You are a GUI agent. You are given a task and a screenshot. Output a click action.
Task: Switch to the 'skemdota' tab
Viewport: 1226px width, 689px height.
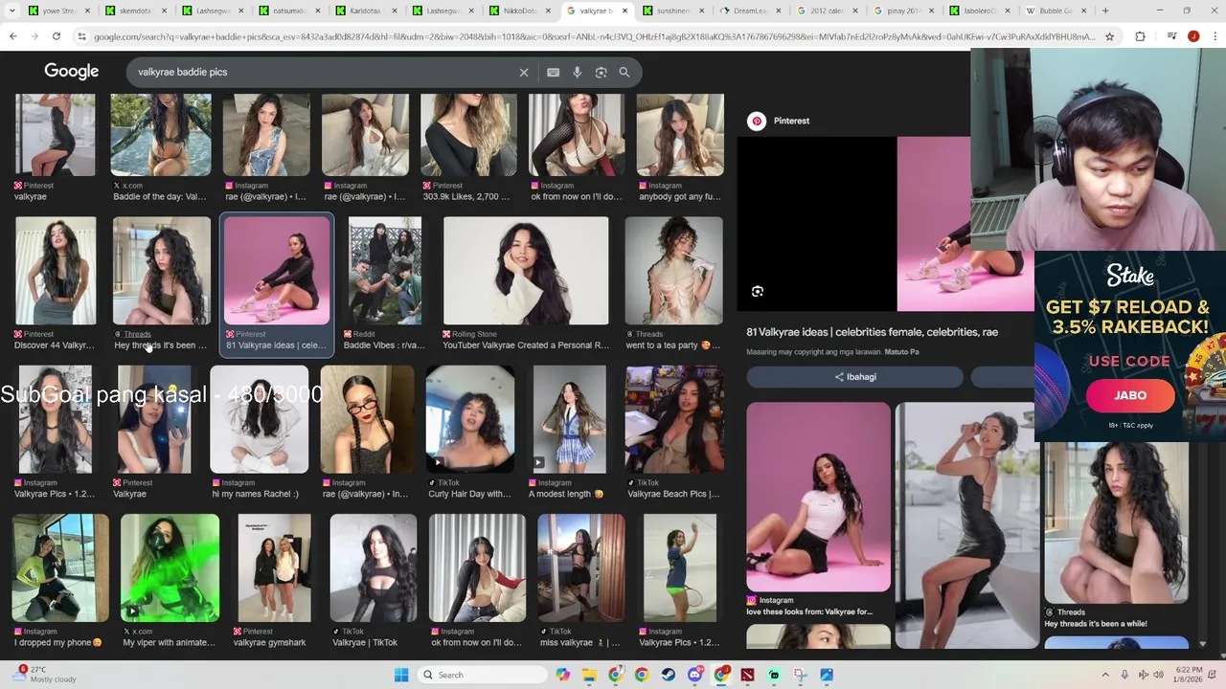[134, 11]
